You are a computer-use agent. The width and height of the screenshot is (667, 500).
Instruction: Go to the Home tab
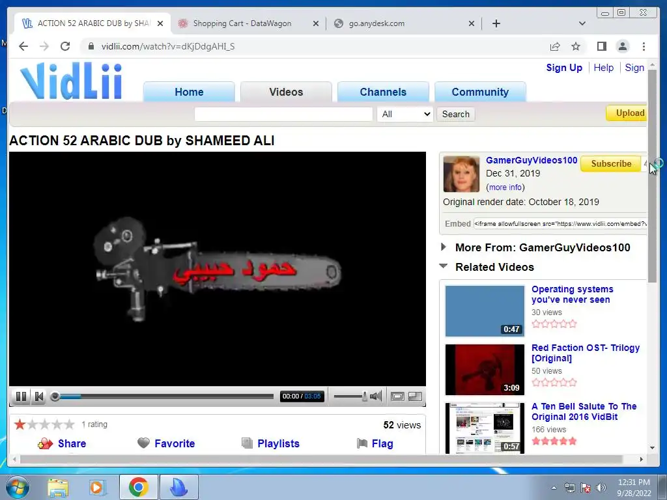(x=189, y=92)
